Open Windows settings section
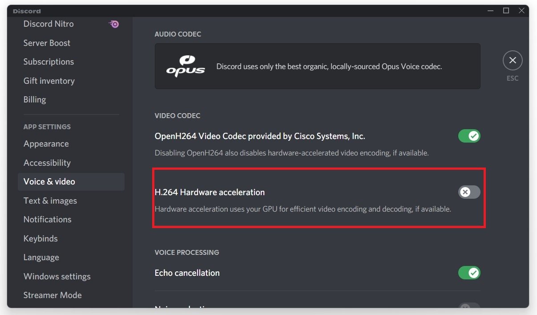The image size is (537, 315). 57,277
